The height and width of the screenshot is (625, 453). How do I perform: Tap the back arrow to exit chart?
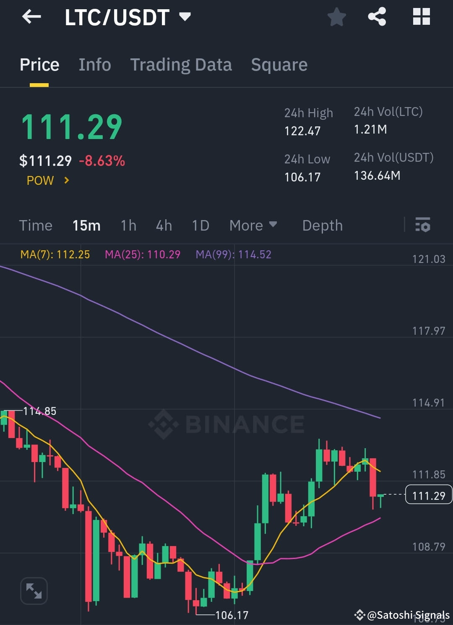(x=31, y=17)
